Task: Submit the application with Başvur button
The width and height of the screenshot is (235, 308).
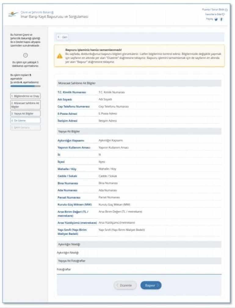Action: (151, 285)
